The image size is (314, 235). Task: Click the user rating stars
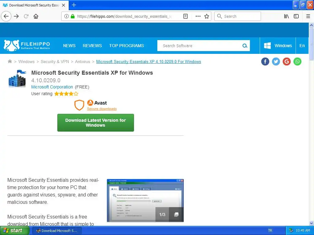[x=66, y=94]
